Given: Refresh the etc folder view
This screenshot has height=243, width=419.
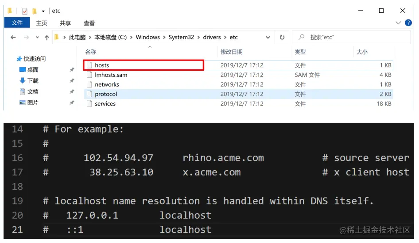Looking at the screenshot, I should tap(282, 37).
